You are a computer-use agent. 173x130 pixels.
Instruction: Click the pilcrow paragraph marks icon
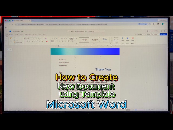pos(76,39)
